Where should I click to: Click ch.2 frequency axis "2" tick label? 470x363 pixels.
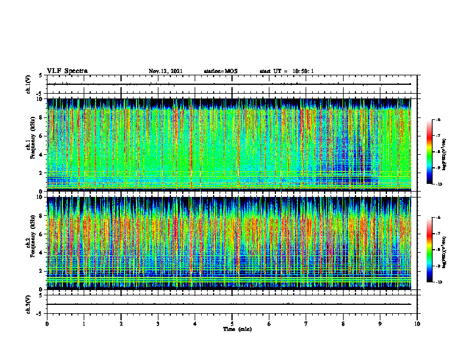click(42, 271)
